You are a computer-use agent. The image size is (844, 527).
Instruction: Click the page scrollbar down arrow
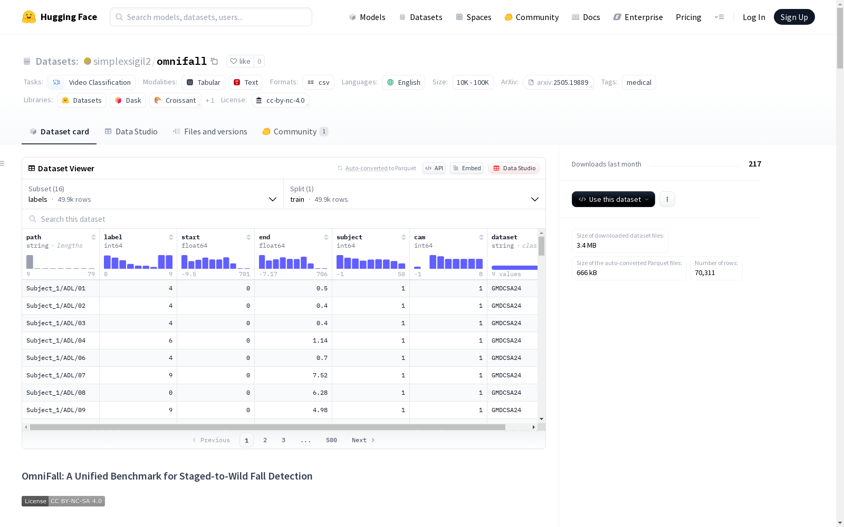[x=840, y=523]
